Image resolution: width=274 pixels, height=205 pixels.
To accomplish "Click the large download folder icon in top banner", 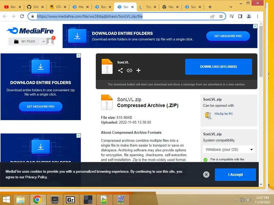I will coord(77,36).
